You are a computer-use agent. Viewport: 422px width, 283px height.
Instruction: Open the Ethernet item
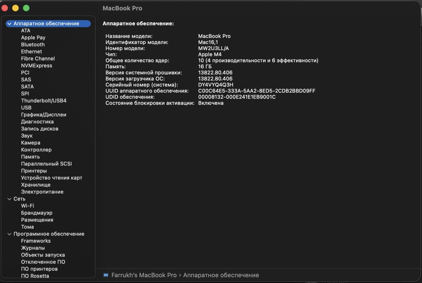[32, 51]
